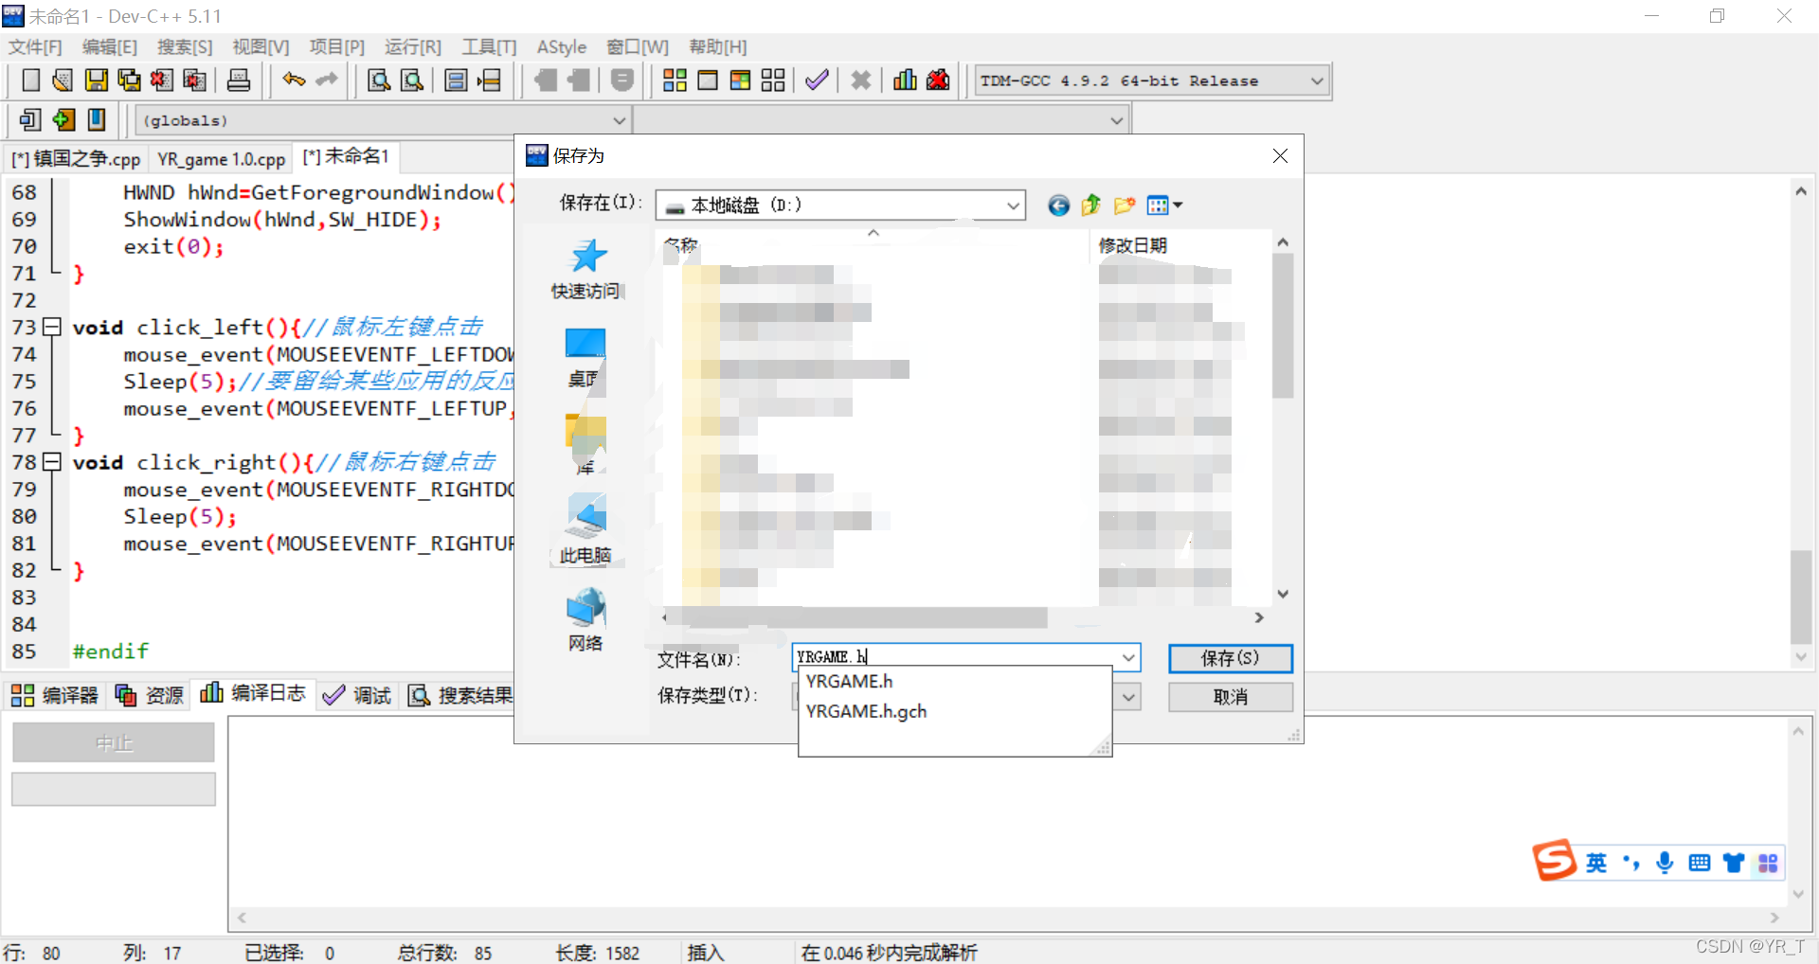
Task: Go up one folder level in dialog
Action: pyautogui.click(x=1091, y=205)
